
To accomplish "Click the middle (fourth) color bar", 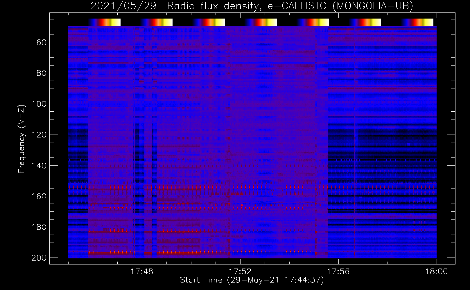I will click(261, 22).
